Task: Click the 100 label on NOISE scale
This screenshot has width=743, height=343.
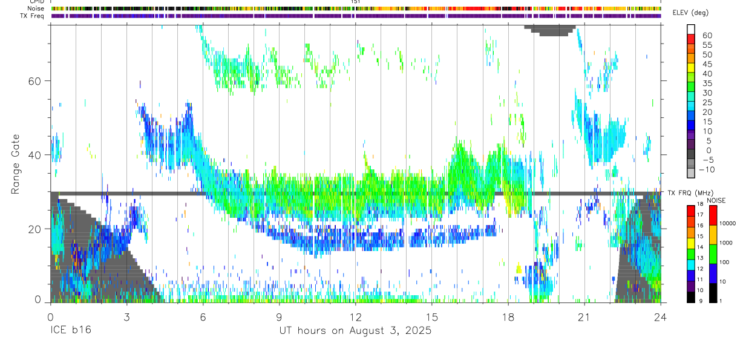Action: coord(723,262)
